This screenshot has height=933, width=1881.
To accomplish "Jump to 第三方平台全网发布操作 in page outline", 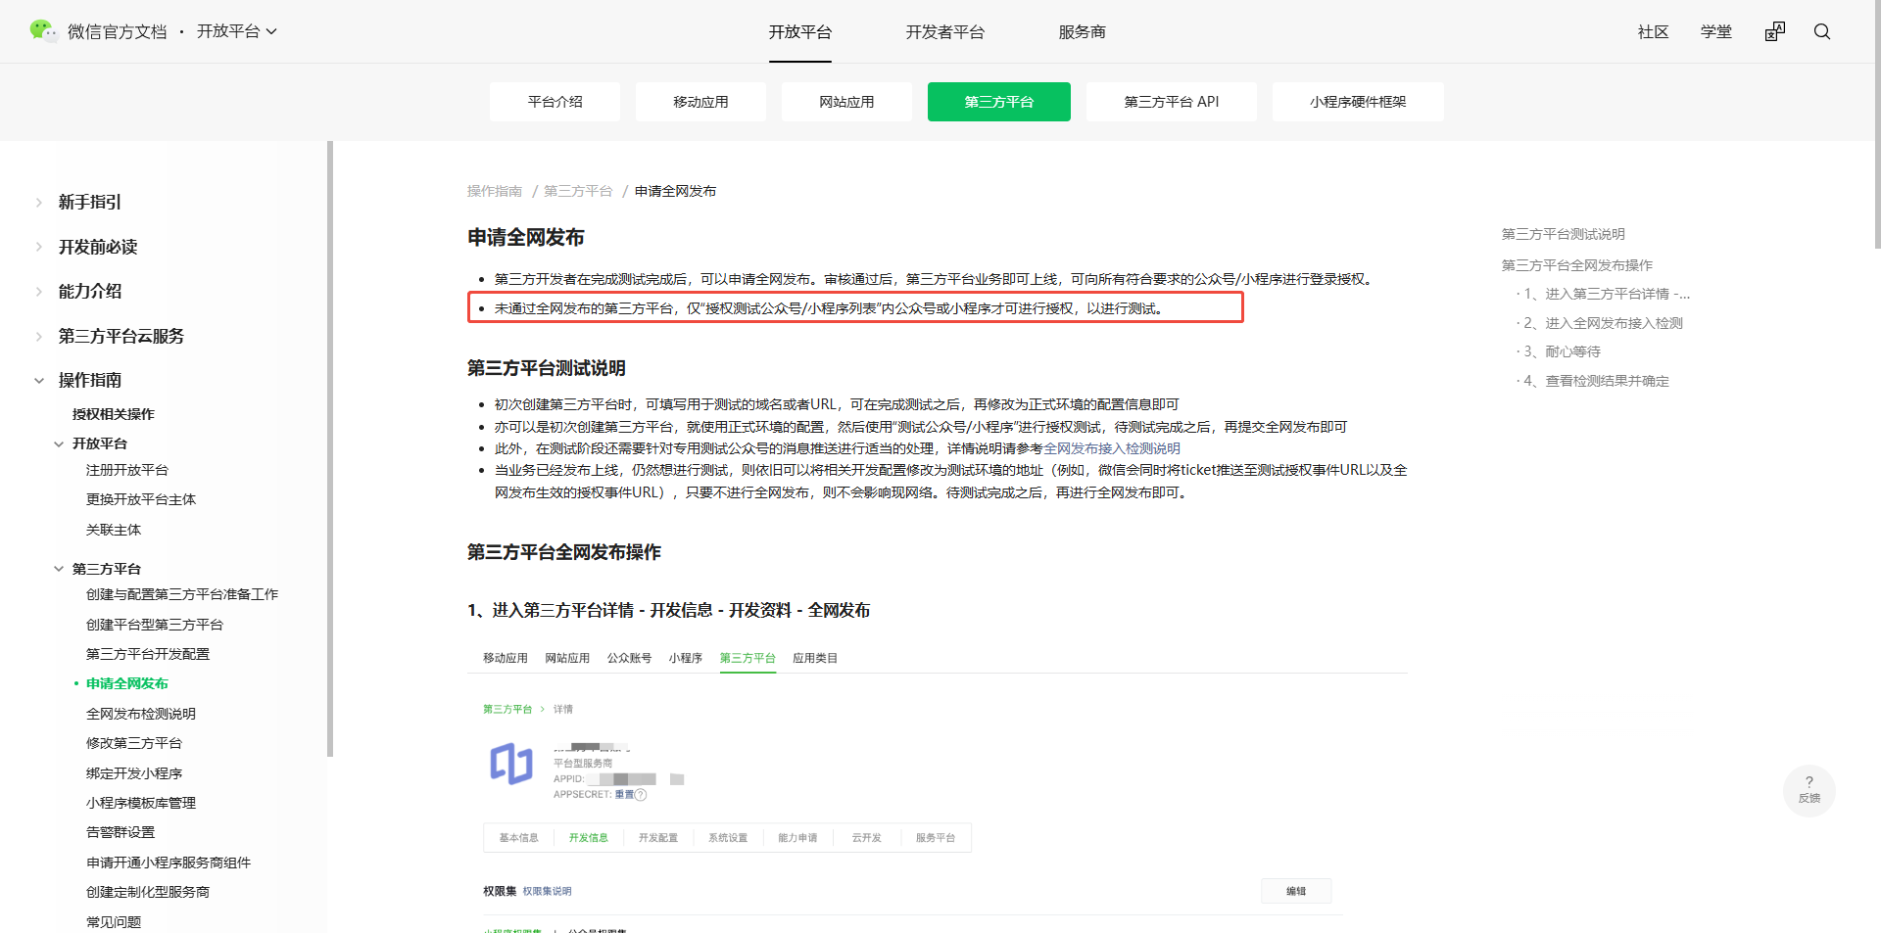I will 1577,265.
